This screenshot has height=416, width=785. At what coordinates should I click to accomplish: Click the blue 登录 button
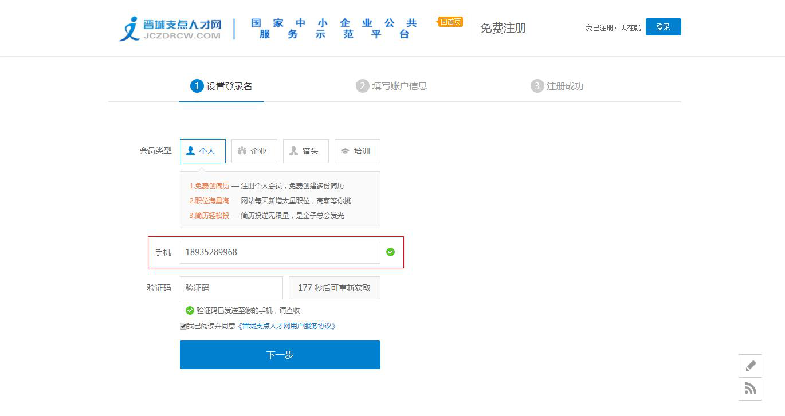(663, 27)
